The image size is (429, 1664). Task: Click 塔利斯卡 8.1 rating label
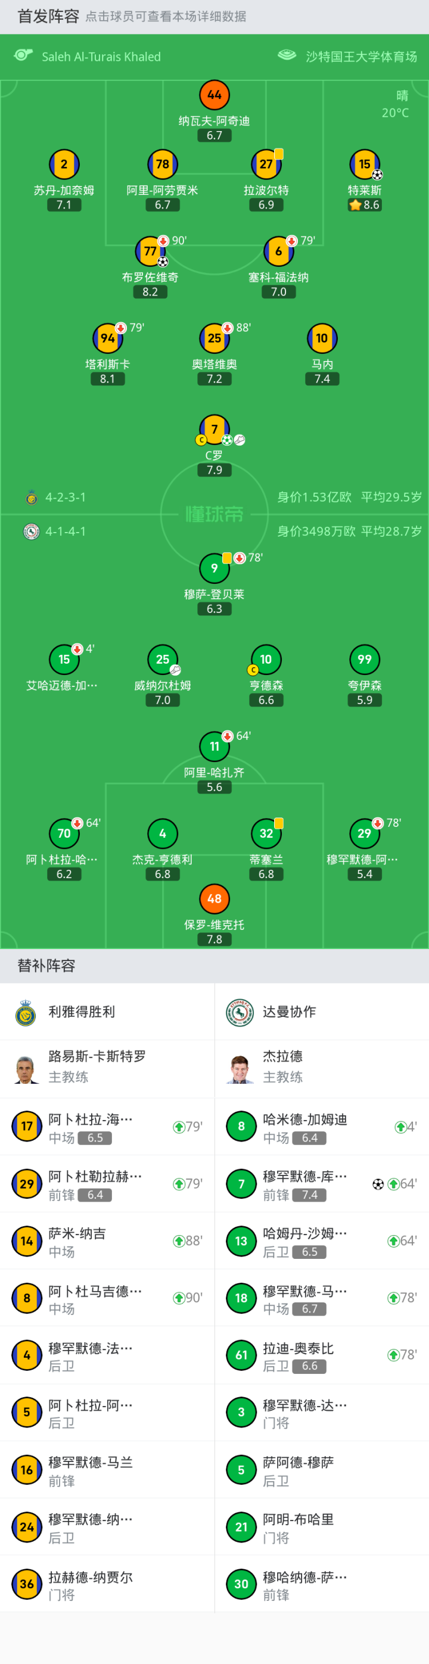pyautogui.click(x=107, y=379)
